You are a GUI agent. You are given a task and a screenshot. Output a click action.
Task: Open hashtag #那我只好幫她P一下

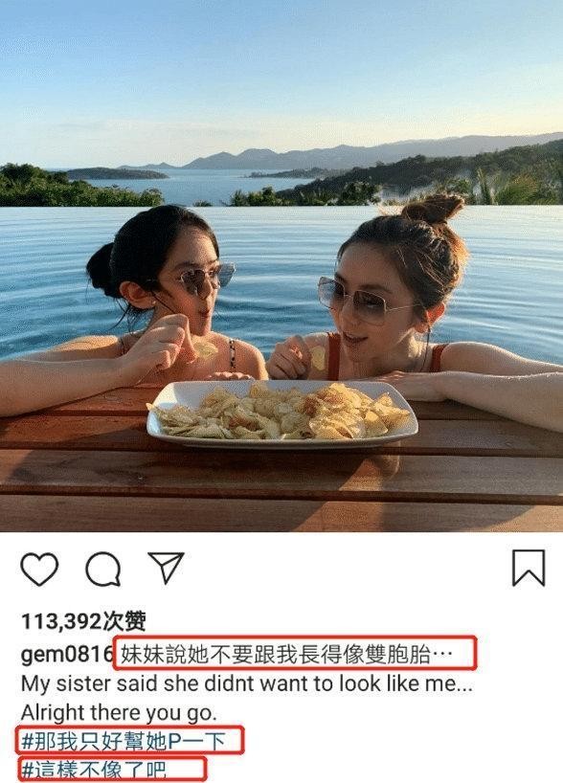pyautogui.click(x=124, y=741)
